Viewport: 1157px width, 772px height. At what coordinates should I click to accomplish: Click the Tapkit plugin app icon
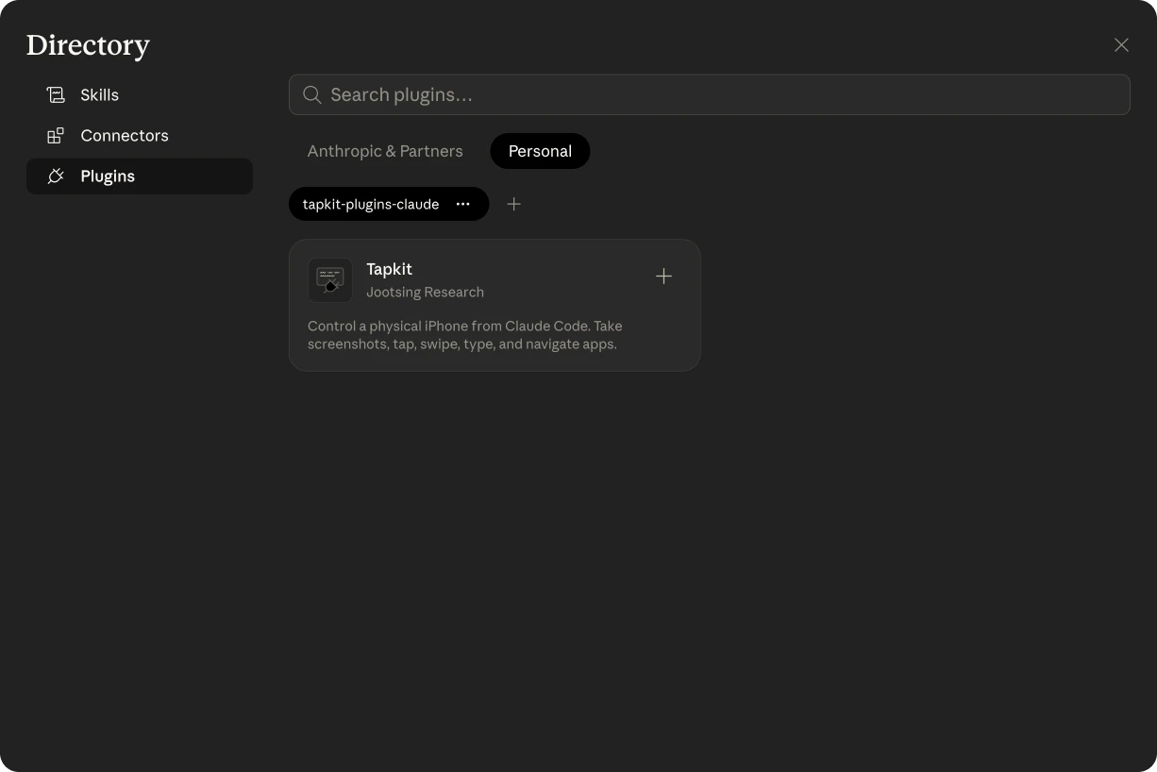[x=329, y=279]
